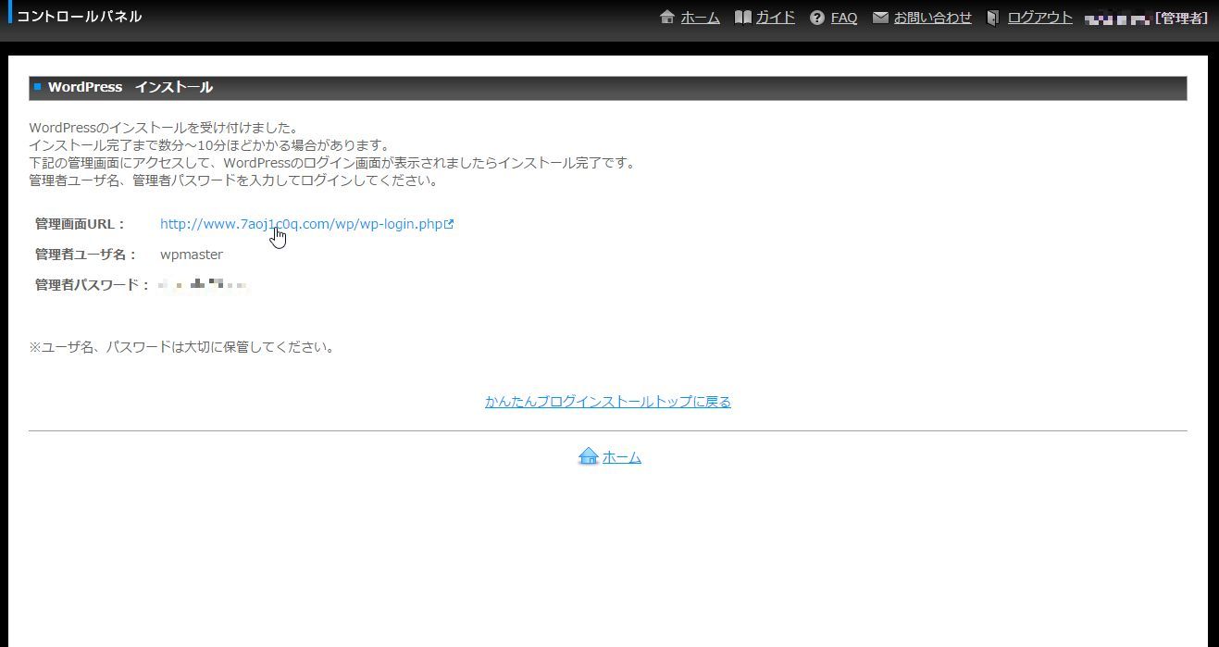The image size is (1219, 647).
Task: Click the [管理者] account label
Action: (x=1181, y=18)
